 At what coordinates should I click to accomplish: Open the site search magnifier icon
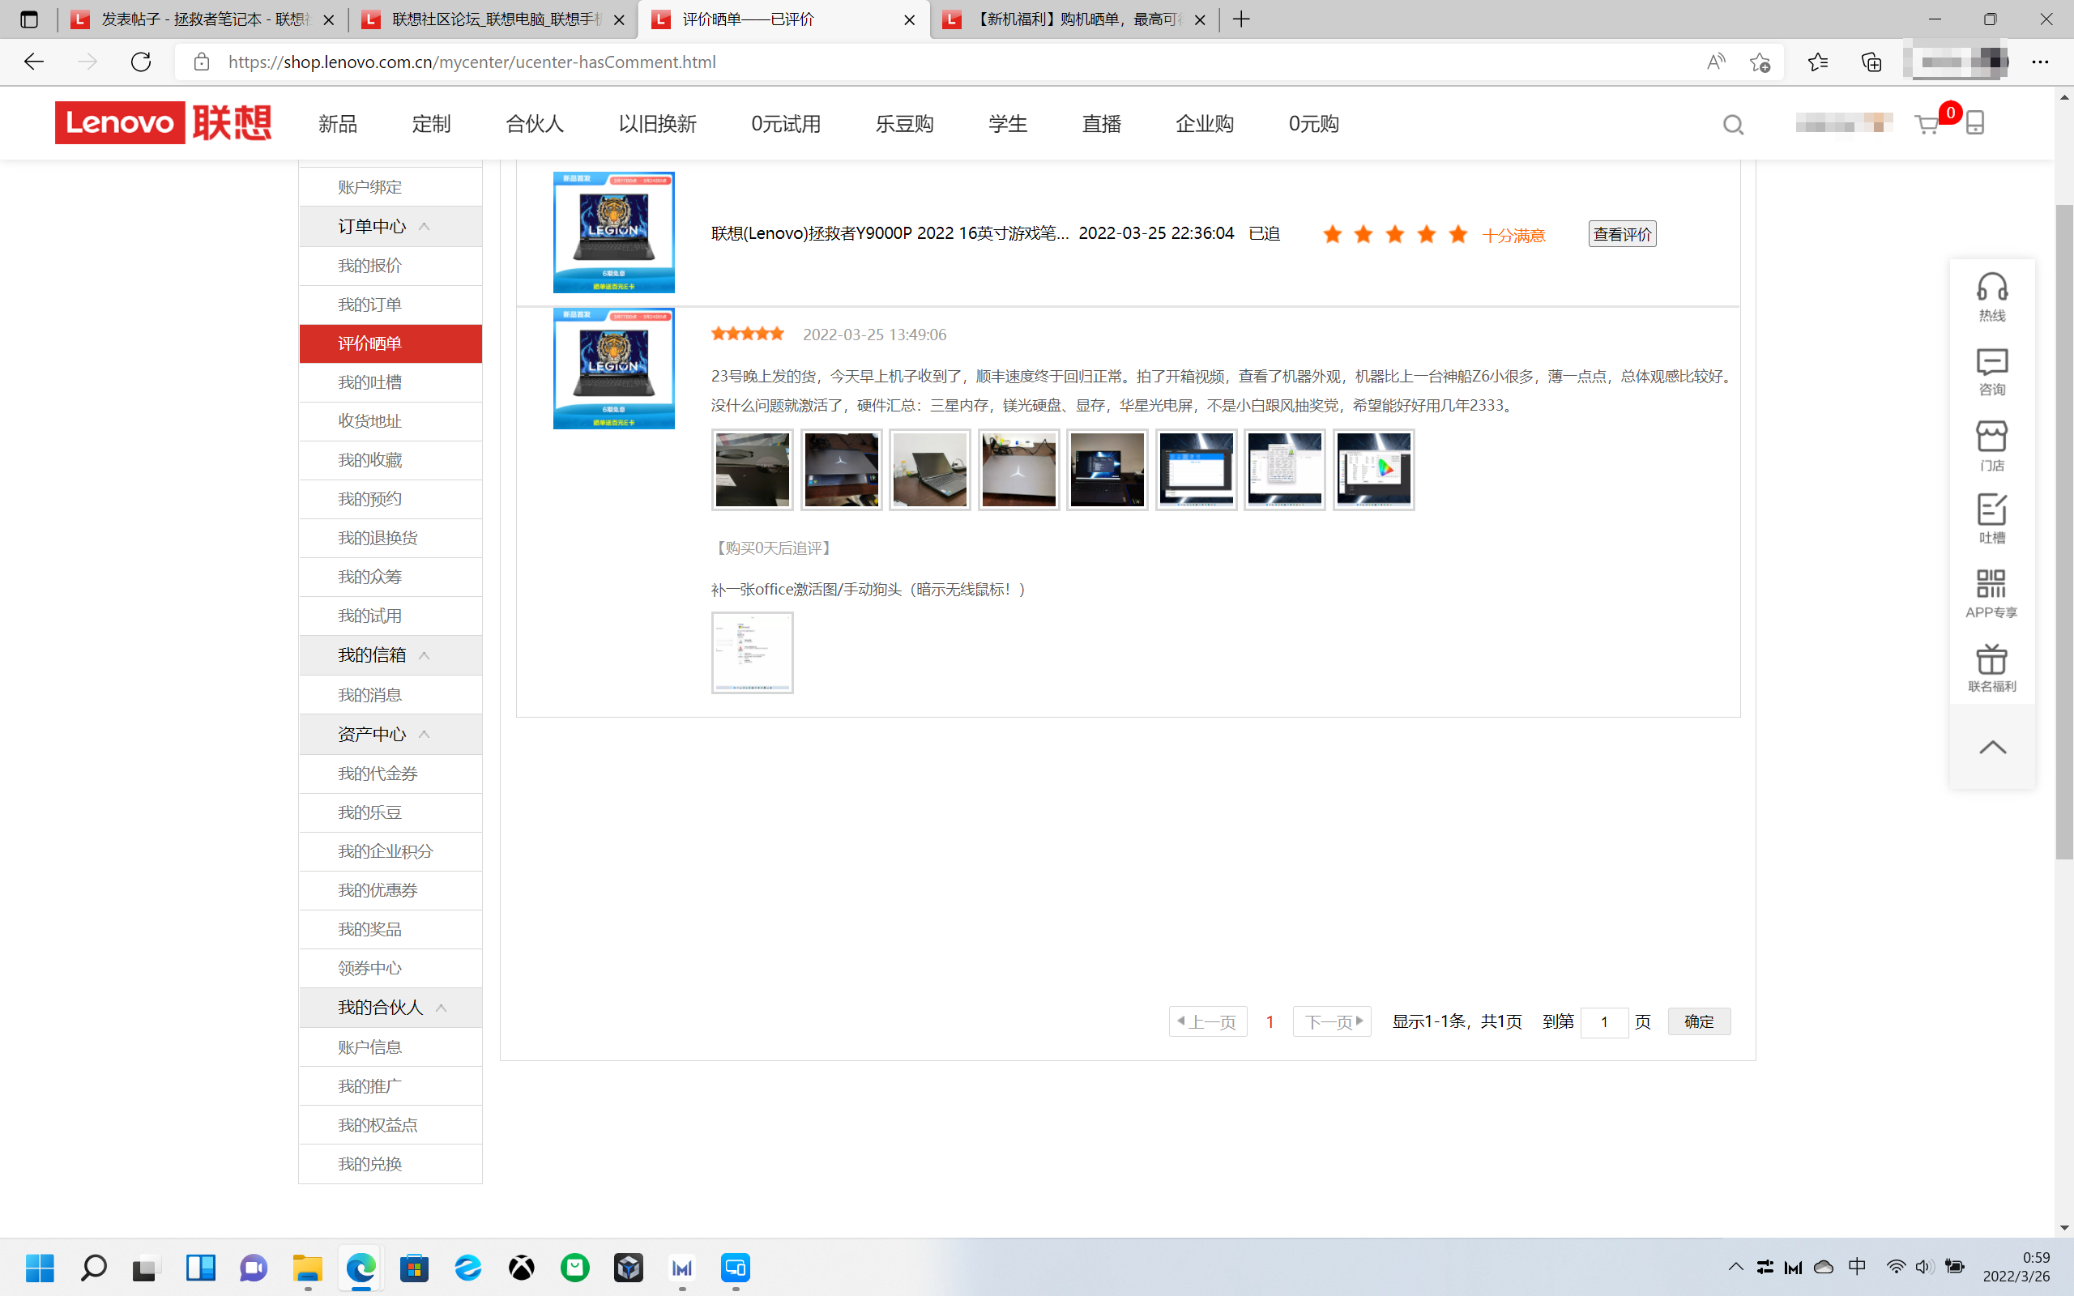point(1733,125)
